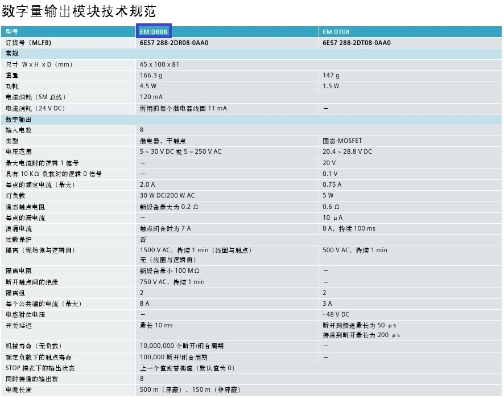Click the 隔离组 row label
The height and width of the screenshot is (398, 504).
tap(15, 293)
